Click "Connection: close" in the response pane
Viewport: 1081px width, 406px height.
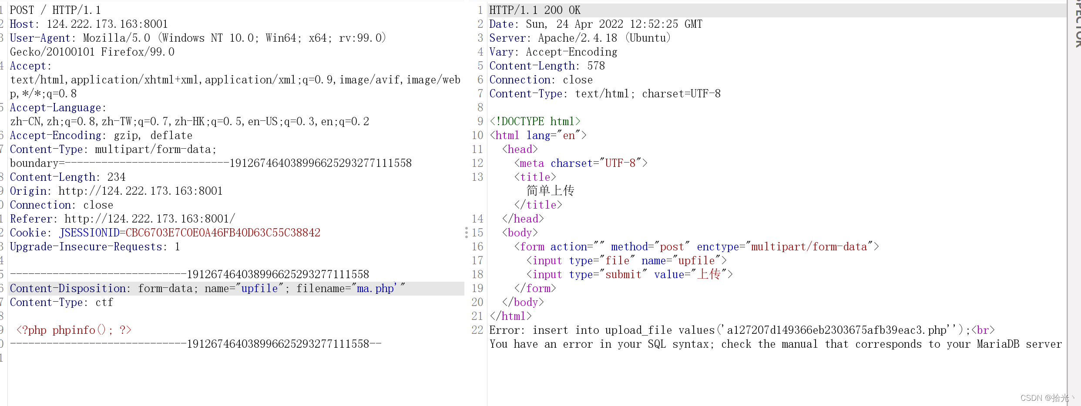(541, 80)
